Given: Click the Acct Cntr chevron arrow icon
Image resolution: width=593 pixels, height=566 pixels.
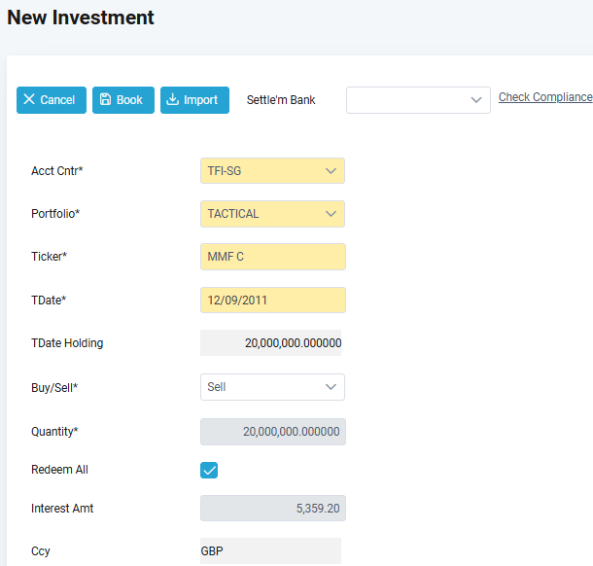Looking at the screenshot, I should point(331,171).
